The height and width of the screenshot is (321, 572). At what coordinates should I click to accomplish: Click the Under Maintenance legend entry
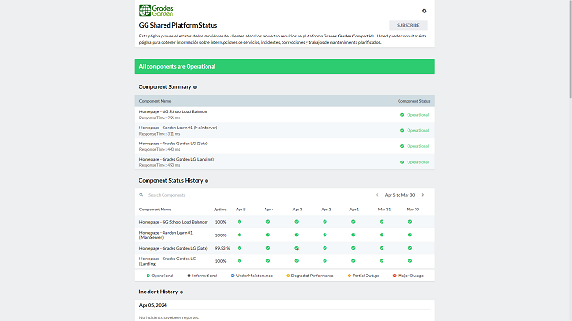coord(252,276)
